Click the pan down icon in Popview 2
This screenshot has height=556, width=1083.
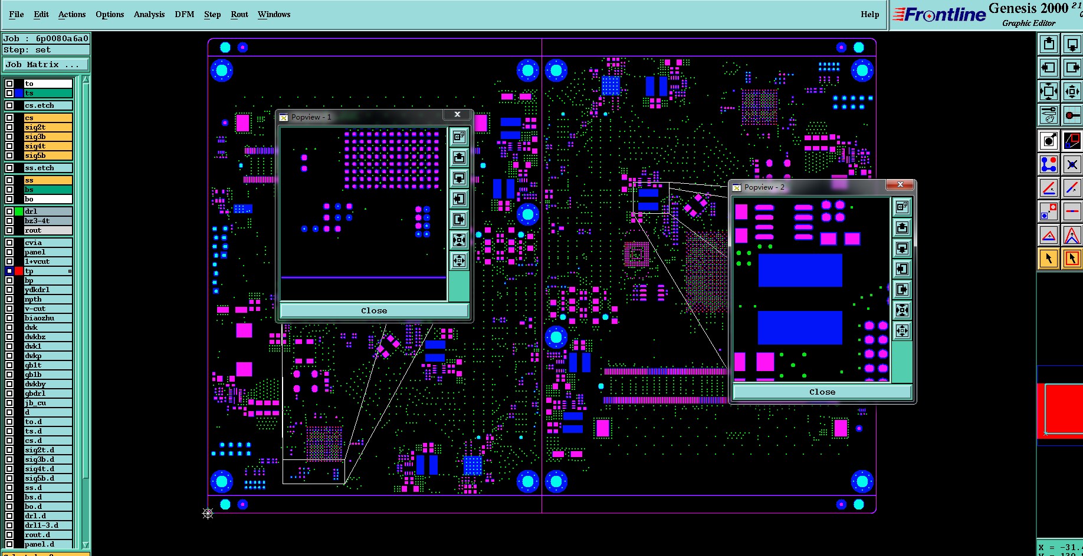(x=902, y=248)
